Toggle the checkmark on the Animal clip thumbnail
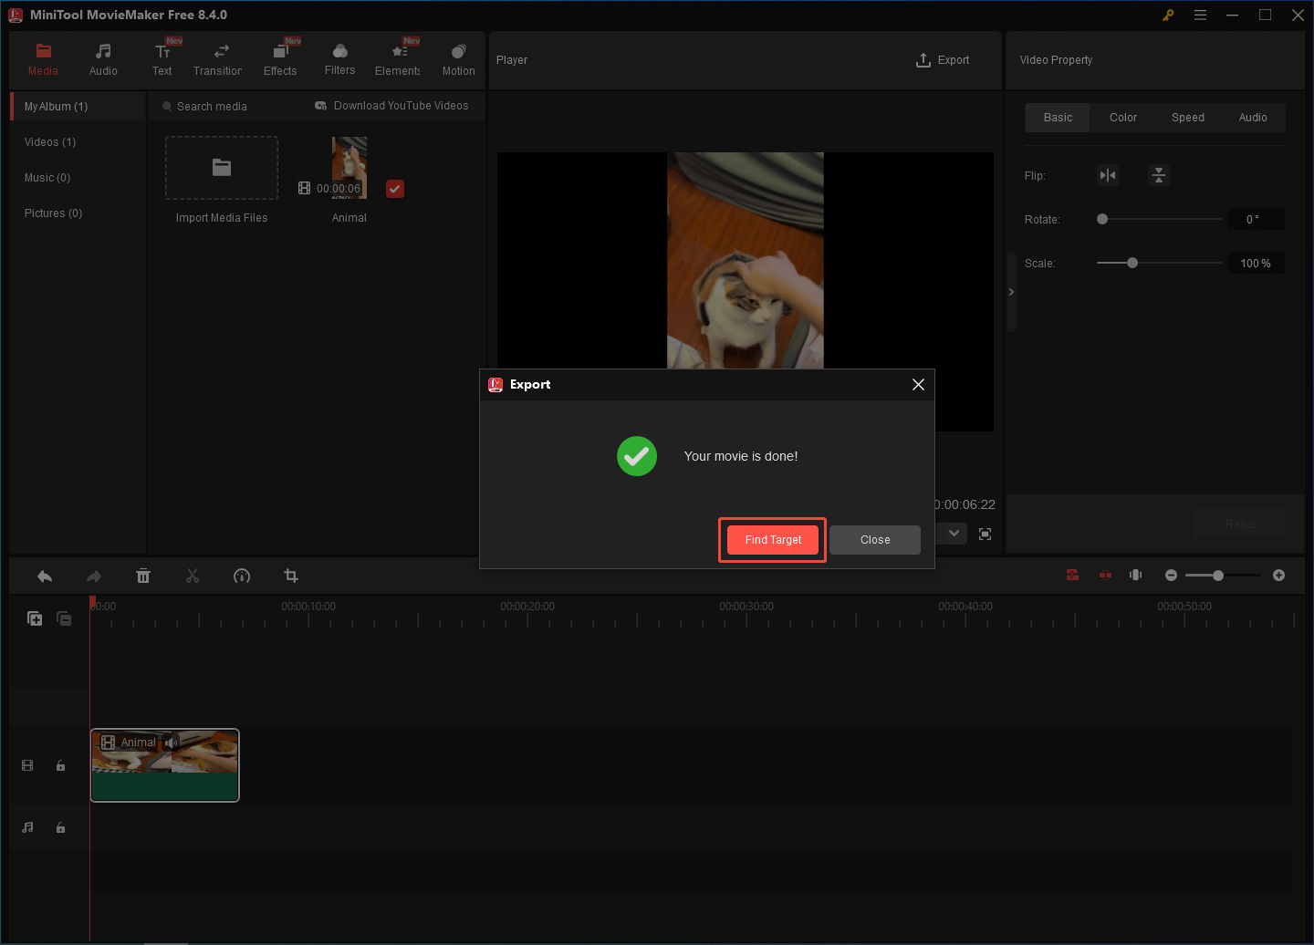Screen dimensions: 1314x945 (x=394, y=189)
